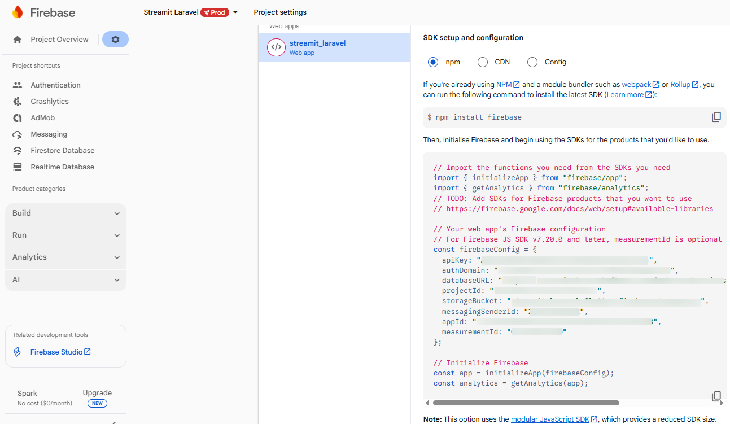
Task: Open Crashlytics from the sidebar
Action: point(50,102)
